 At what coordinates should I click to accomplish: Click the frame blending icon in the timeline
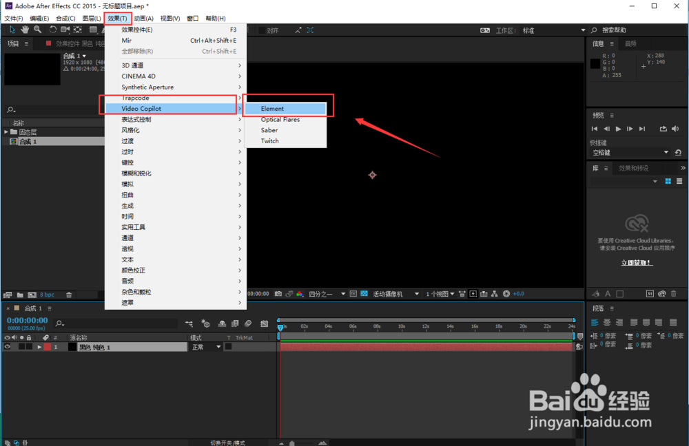235,323
